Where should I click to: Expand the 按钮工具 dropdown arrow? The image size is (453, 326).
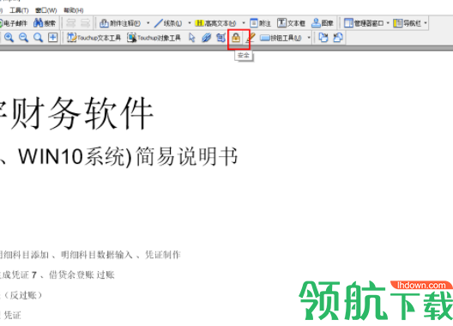309,38
